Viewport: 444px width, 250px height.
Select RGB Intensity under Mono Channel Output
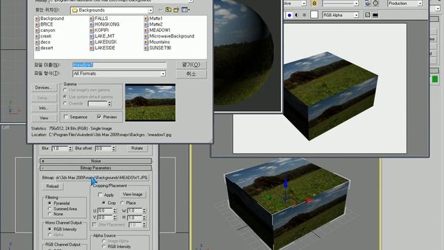point(50,229)
